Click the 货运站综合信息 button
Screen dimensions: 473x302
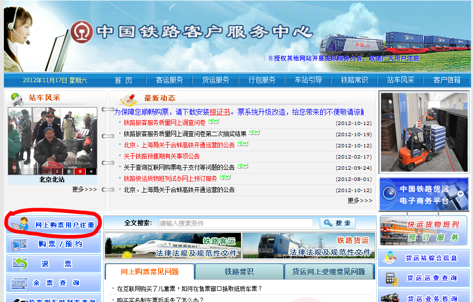pos(424,258)
